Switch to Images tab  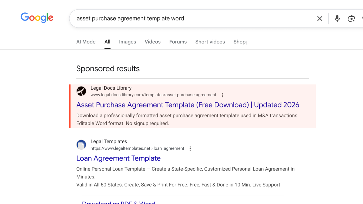point(127,42)
